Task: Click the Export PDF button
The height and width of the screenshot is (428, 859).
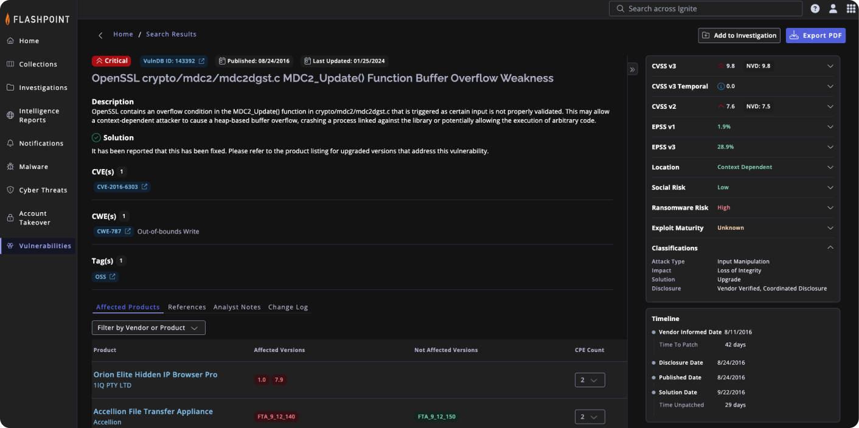Action: click(x=816, y=35)
